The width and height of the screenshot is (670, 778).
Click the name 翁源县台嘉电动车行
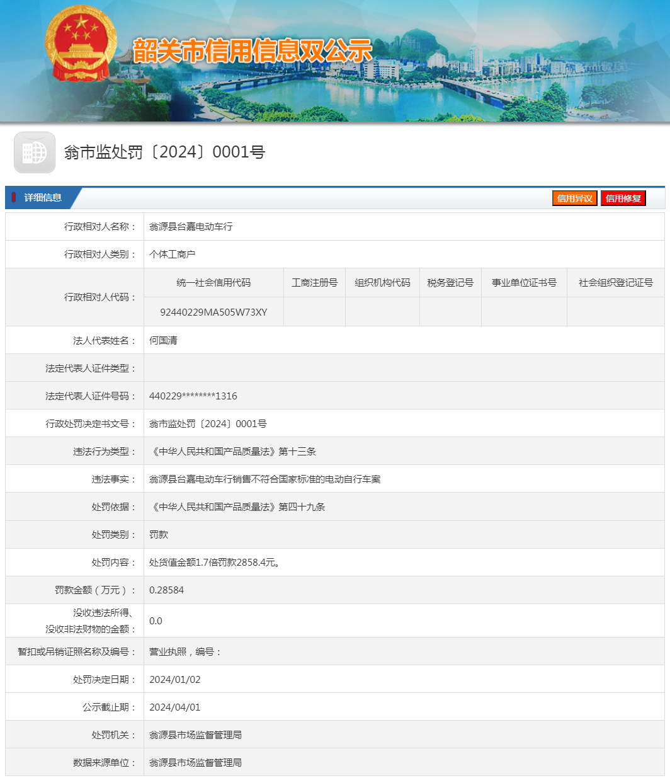click(x=191, y=227)
